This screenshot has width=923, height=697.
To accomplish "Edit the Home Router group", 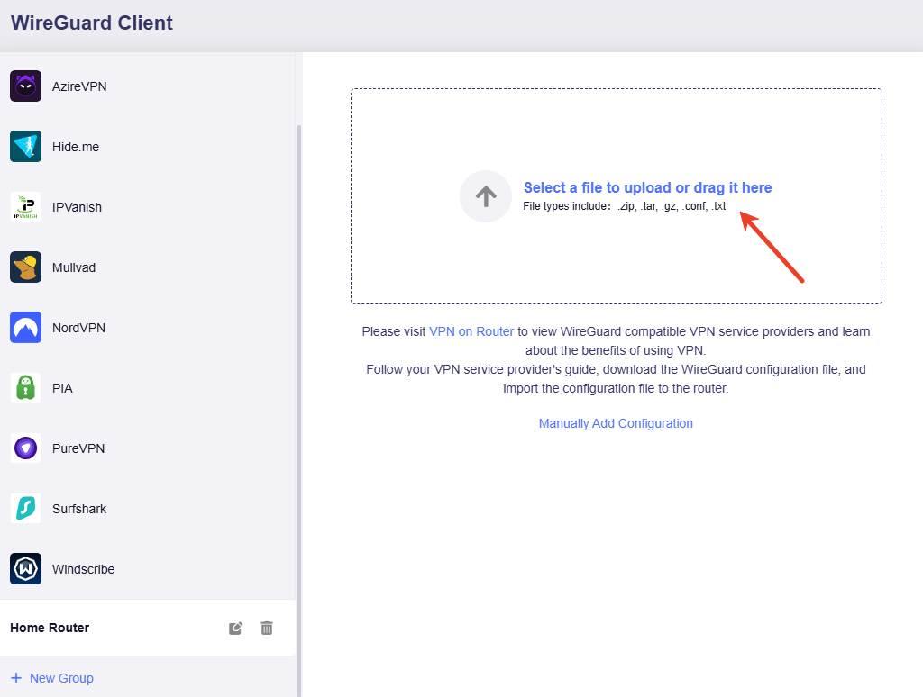I will point(234,628).
